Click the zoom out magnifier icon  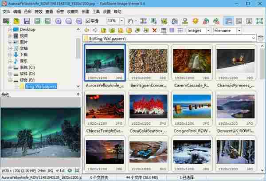69,21
